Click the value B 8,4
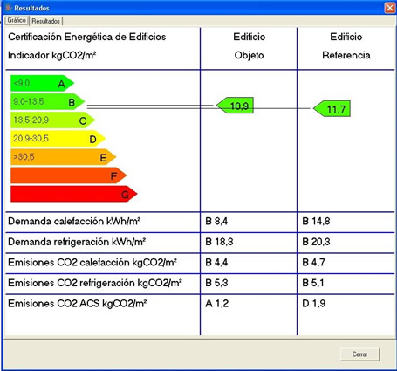The width and height of the screenshot is (397, 371). click(216, 222)
